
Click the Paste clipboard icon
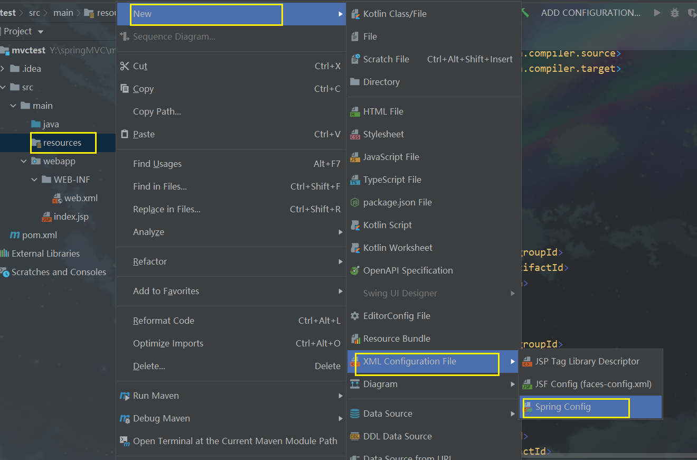125,134
